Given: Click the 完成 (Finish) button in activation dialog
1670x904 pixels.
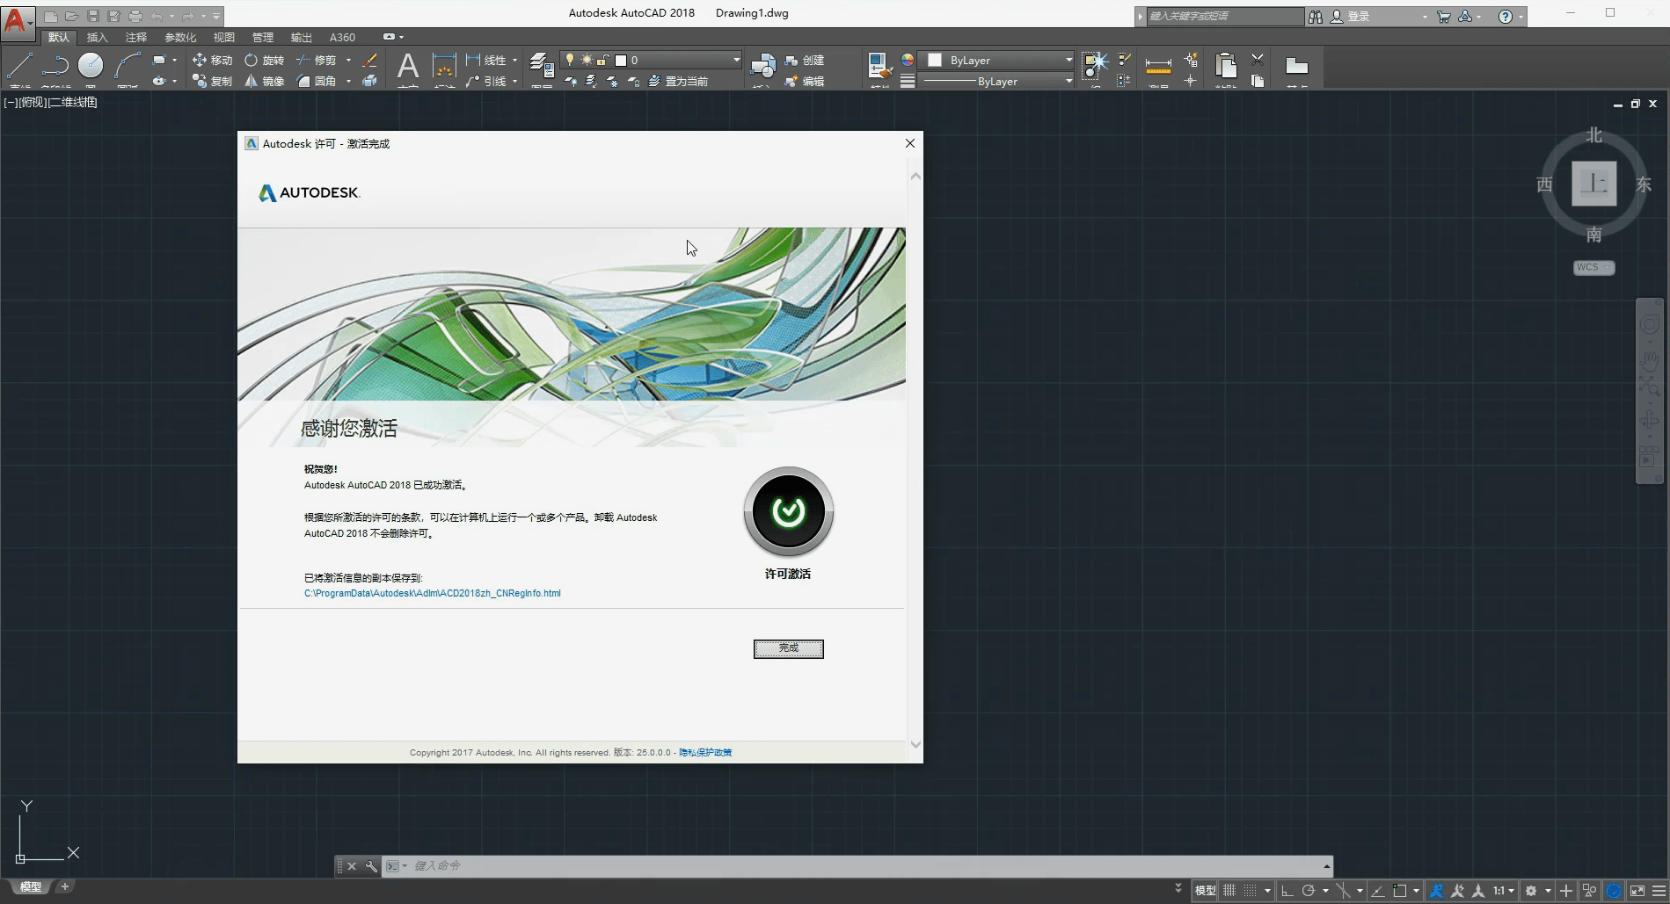Looking at the screenshot, I should coord(789,648).
